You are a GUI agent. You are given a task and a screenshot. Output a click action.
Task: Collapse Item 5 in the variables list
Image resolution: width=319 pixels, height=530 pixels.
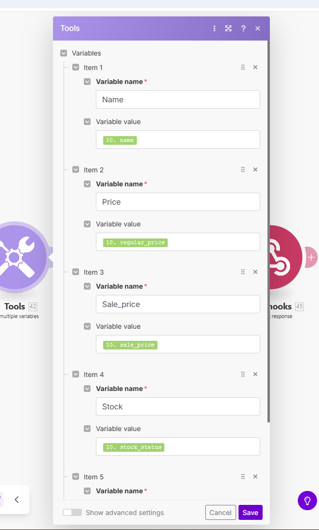pyautogui.click(x=76, y=476)
